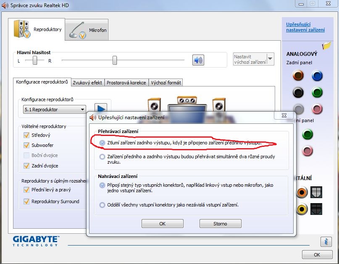Select the orange digital coaxial connector
Image resolution: width=339 pixels, height=264 pixels.
[302, 192]
